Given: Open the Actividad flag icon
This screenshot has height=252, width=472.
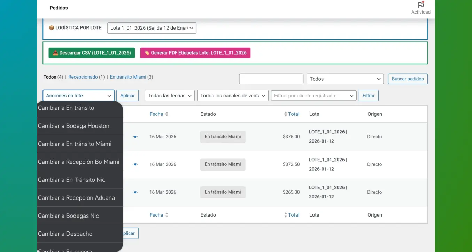Looking at the screenshot, I should point(421,5).
